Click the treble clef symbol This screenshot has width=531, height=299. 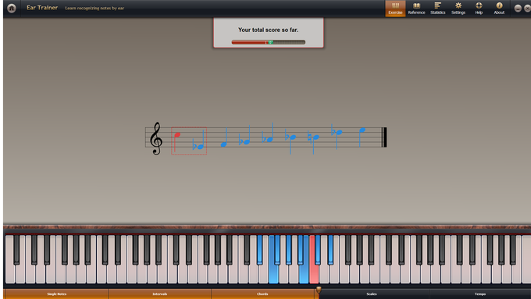point(156,138)
